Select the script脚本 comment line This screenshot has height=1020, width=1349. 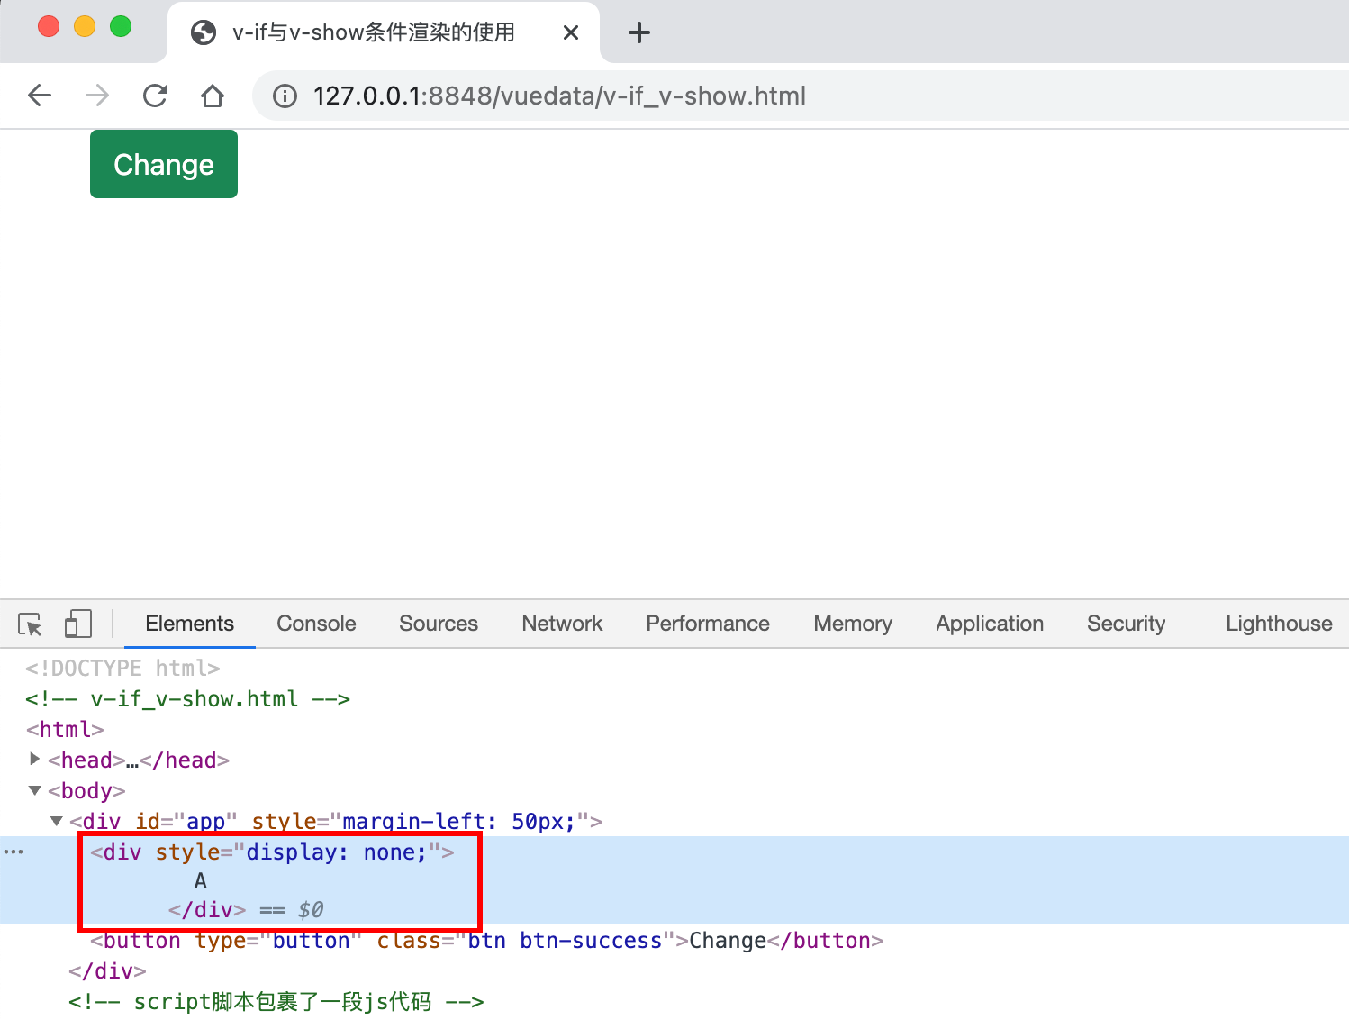click(x=276, y=1001)
